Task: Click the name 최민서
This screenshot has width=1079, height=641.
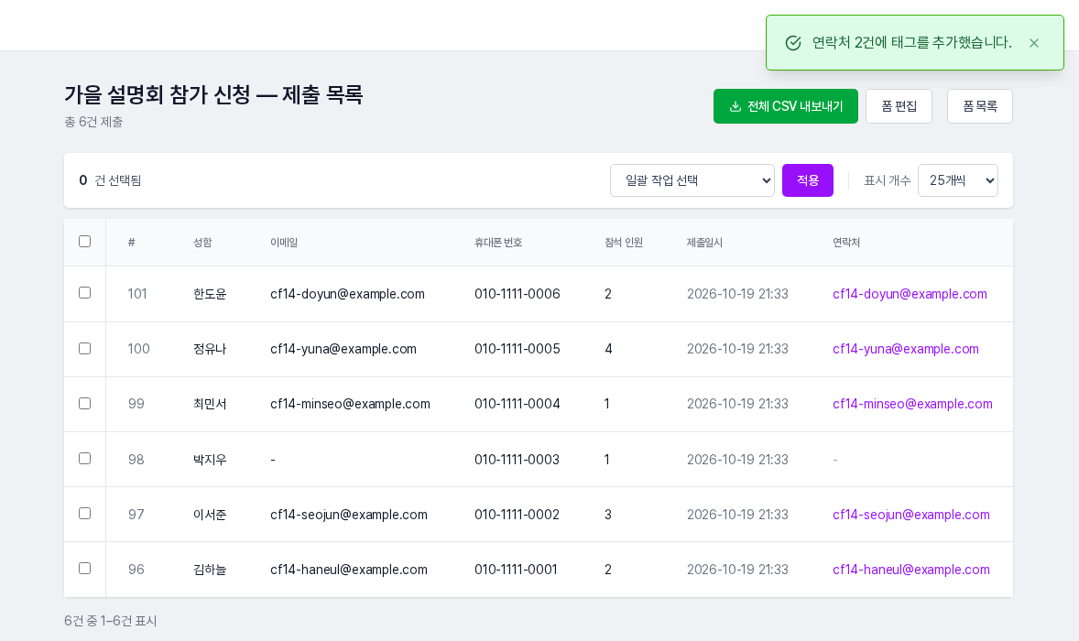Action: coord(210,404)
